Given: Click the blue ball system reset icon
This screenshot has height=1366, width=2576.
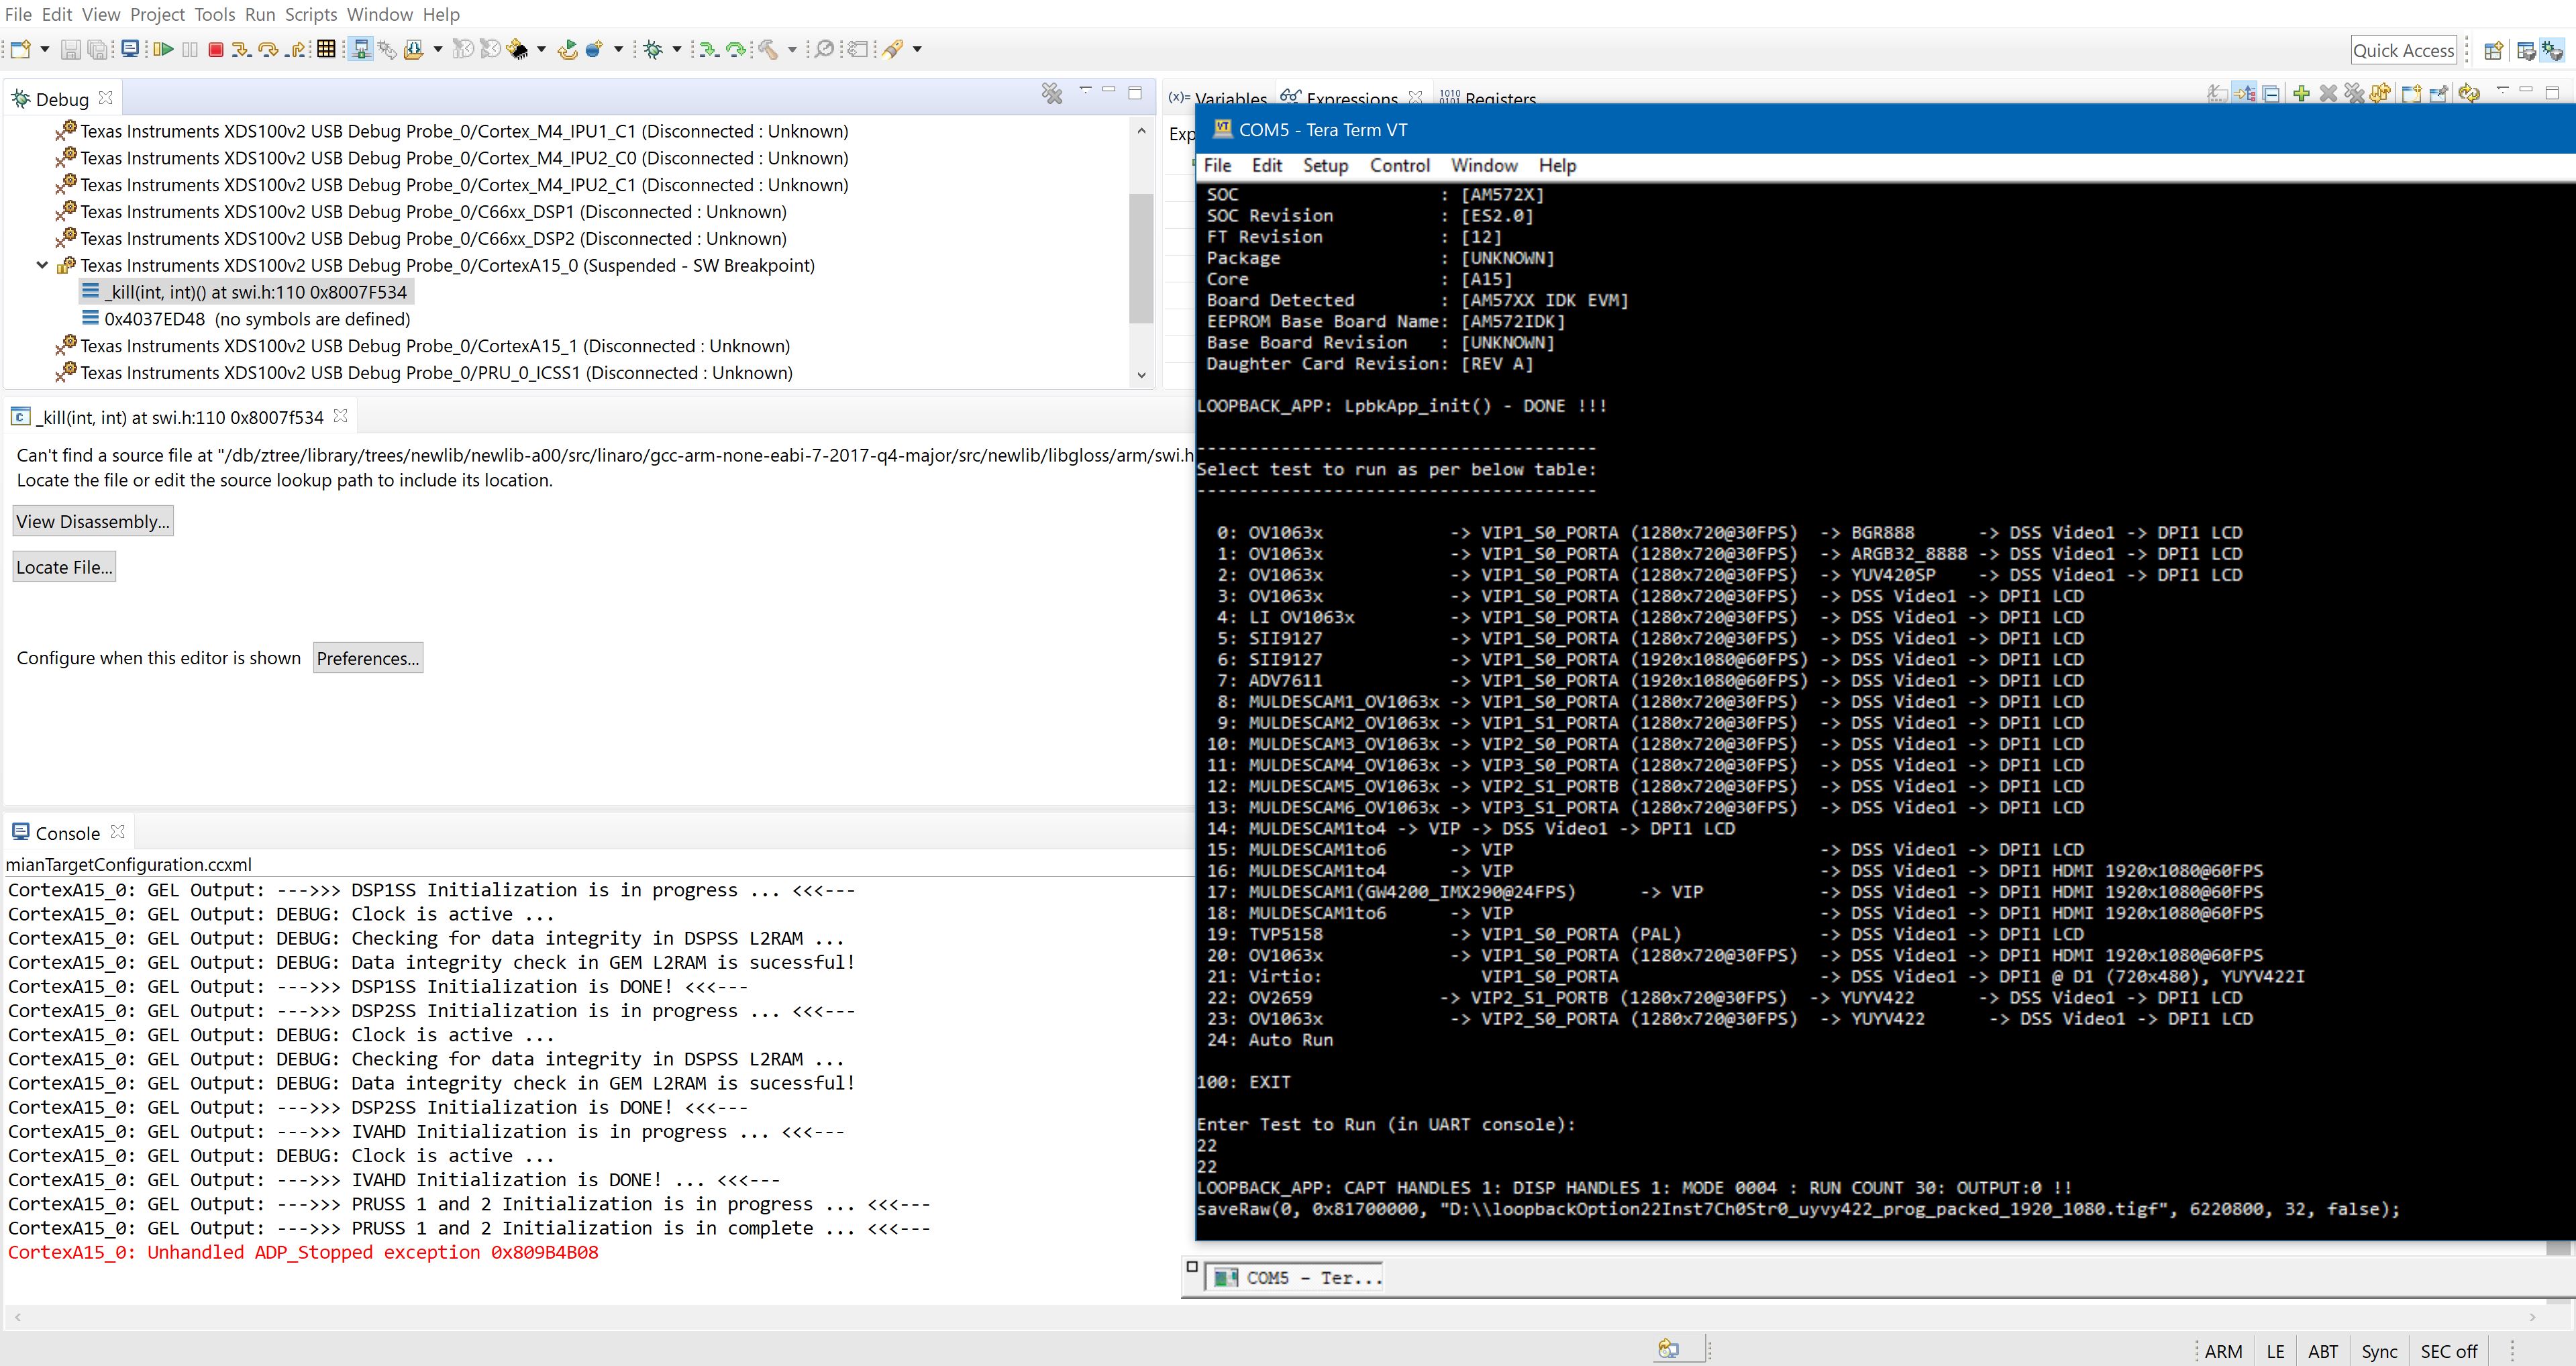Looking at the screenshot, I should (595, 49).
